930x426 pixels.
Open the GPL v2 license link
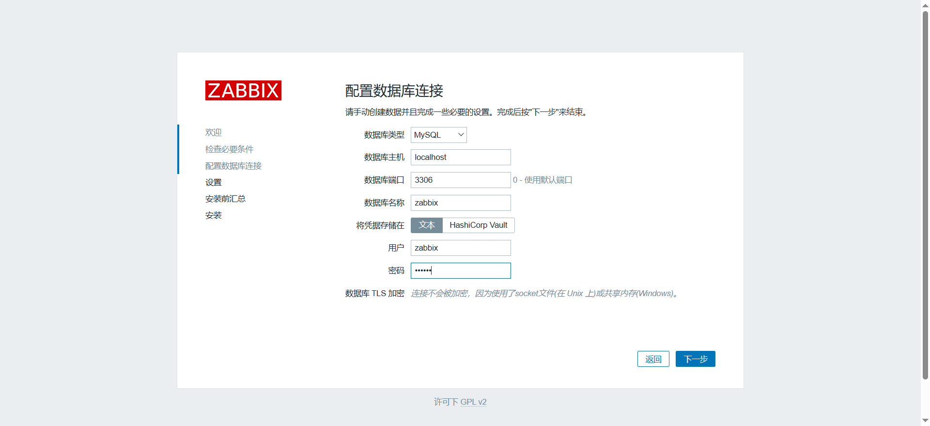(x=473, y=402)
